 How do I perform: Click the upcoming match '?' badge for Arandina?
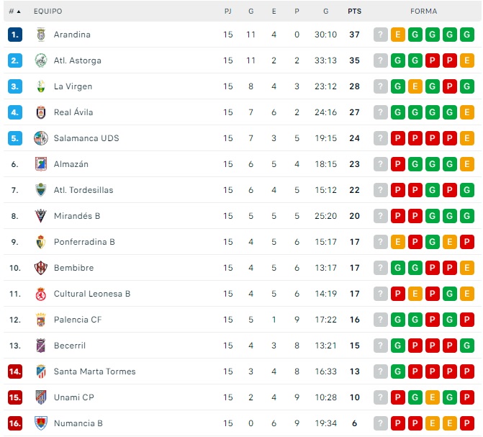point(381,35)
